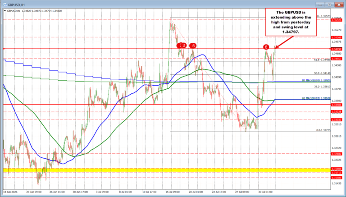Viewport: 346px width, 197px height.
Task: Select the 38.2 Fibonacci level label at 1.33813
Action: (322, 87)
